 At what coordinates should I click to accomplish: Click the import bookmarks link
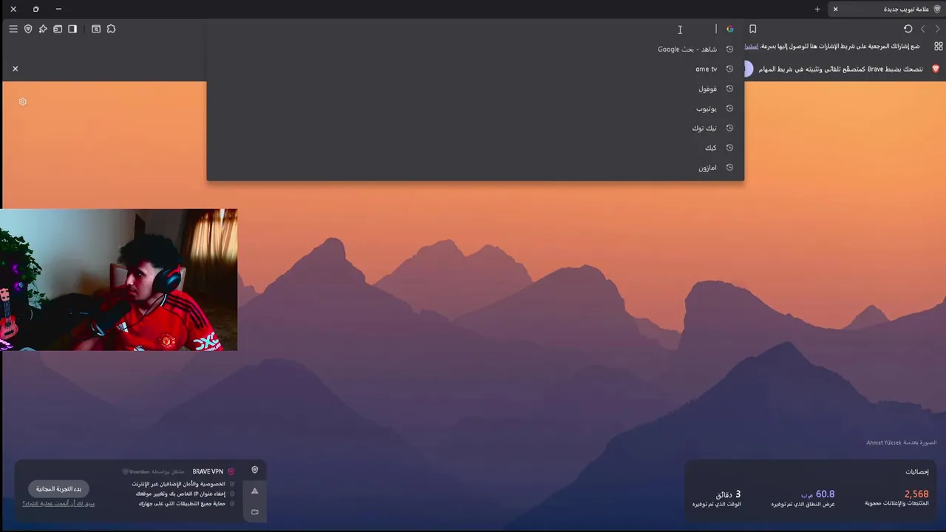click(751, 46)
